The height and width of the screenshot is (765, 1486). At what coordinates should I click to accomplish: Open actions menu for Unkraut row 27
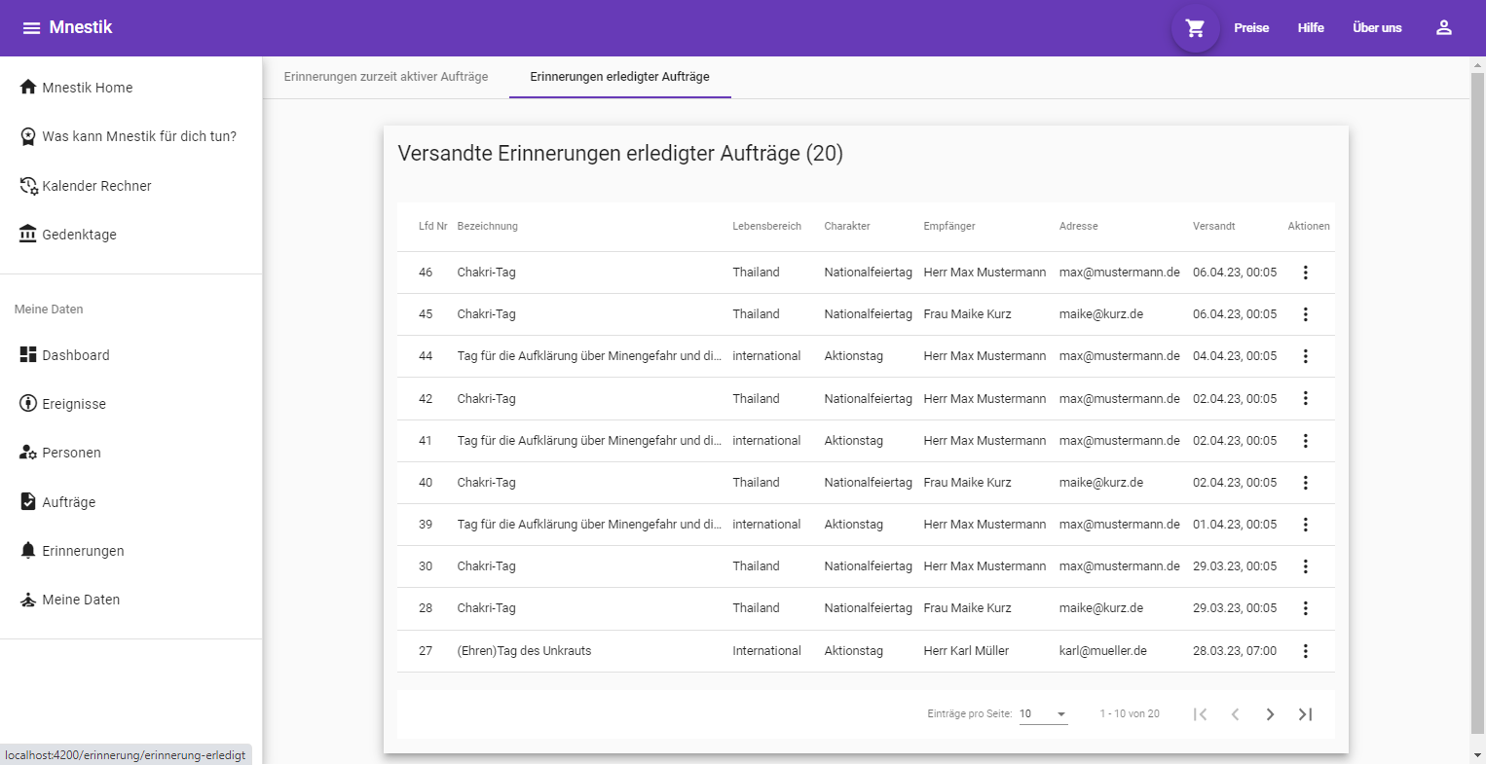[1305, 651]
